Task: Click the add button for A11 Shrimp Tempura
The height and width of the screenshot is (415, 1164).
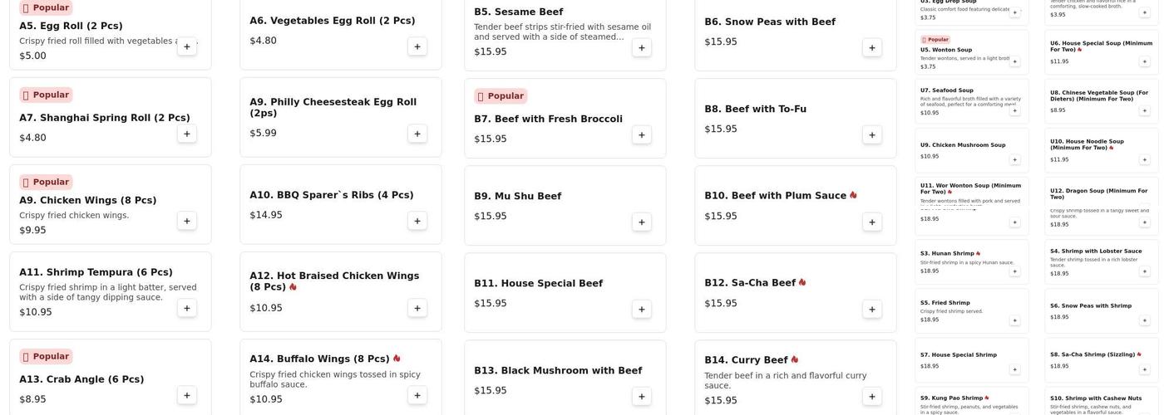Action: 186,308
